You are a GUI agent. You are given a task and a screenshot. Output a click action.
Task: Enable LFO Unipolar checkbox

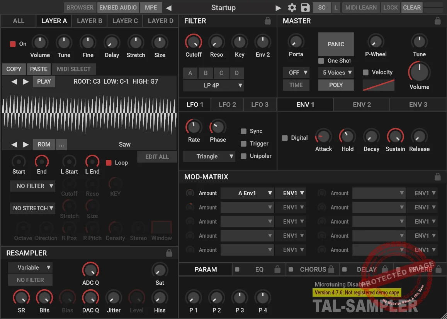243,156
